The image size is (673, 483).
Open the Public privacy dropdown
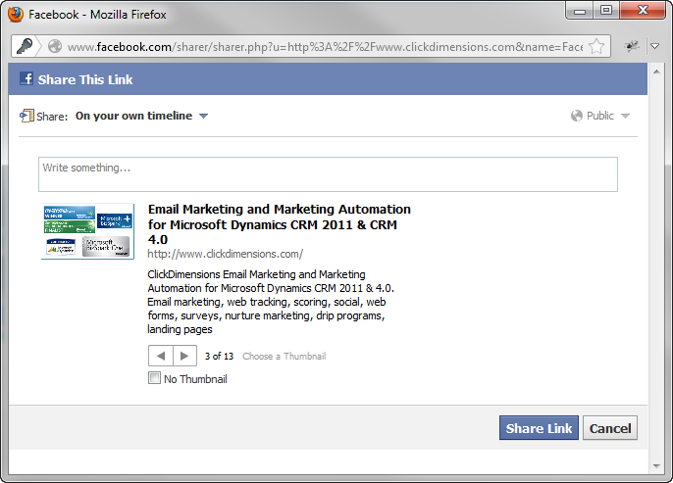[x=600, y=116]
